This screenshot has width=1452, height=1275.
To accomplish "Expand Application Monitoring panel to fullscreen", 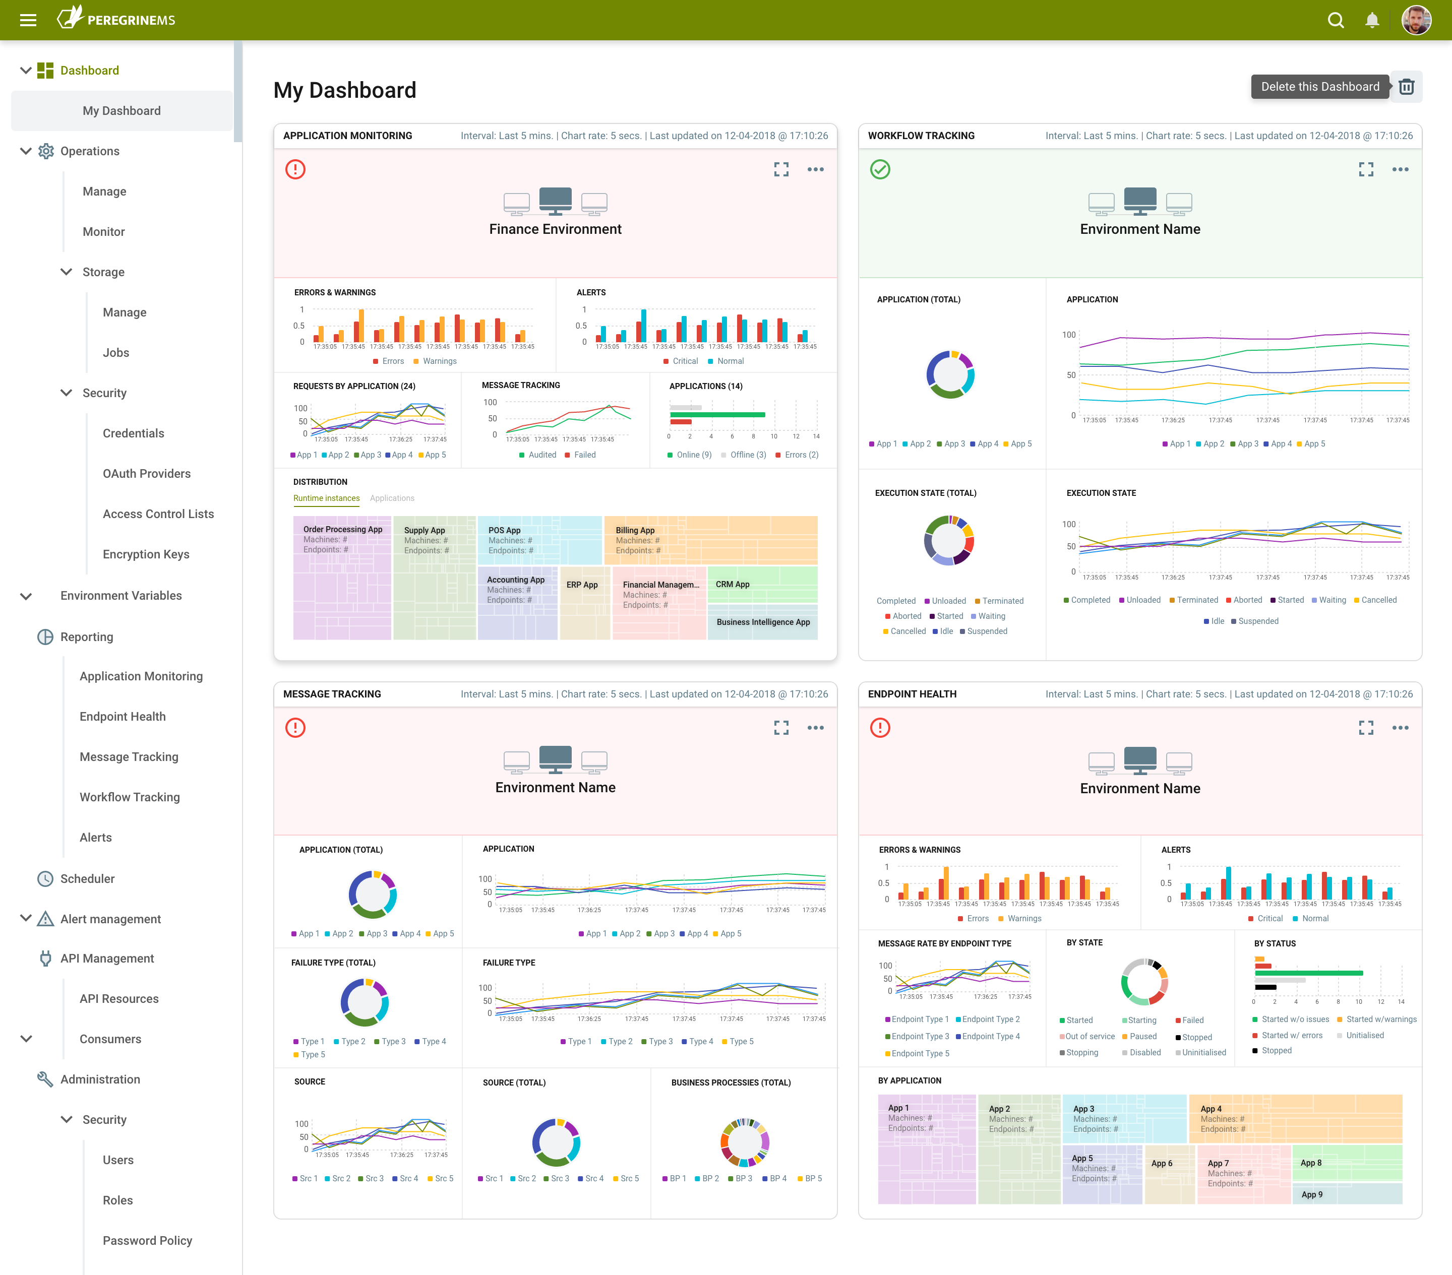I will pyautogui.click(x=780, y=169).
